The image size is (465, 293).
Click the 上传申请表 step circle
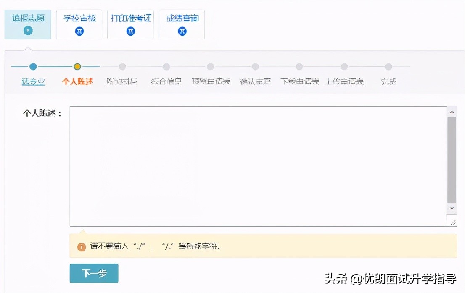pos(344,67)
